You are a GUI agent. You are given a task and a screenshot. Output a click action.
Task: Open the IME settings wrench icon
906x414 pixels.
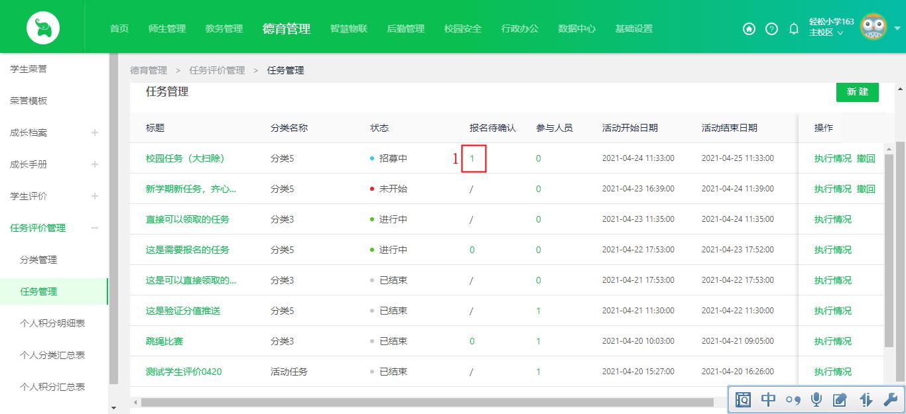pos(889,399)
